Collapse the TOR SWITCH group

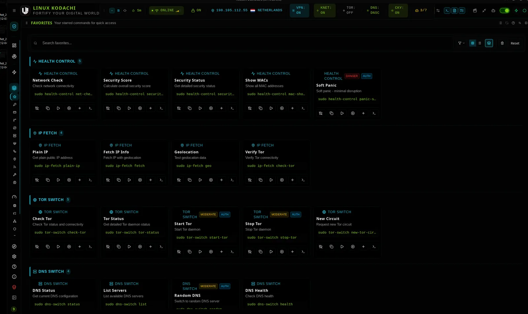(x=51, y=200)
